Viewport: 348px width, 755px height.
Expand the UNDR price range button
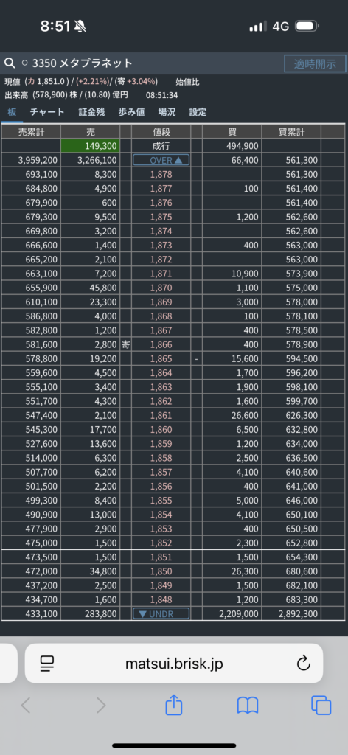click(x=161, y=614)
